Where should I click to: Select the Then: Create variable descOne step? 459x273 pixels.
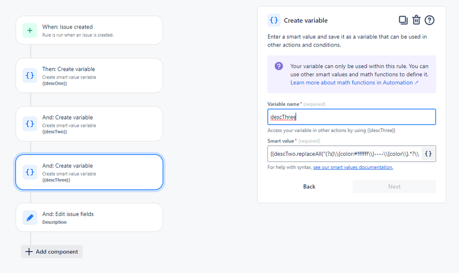click(x=89, y=75)
